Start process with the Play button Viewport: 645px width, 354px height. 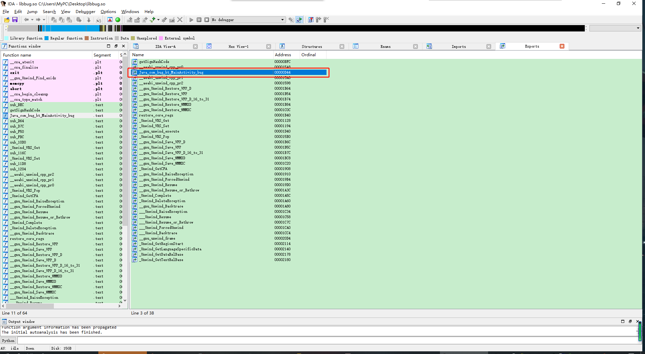coord(191,20)
